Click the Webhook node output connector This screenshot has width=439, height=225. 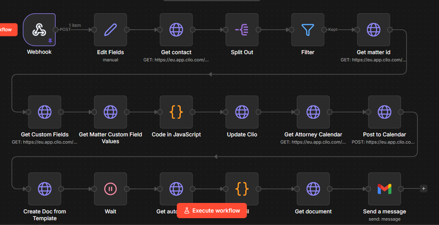click(56, 30)
